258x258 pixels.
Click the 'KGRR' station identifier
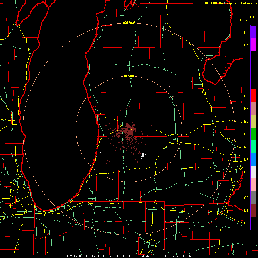click(x=146, y=256)
